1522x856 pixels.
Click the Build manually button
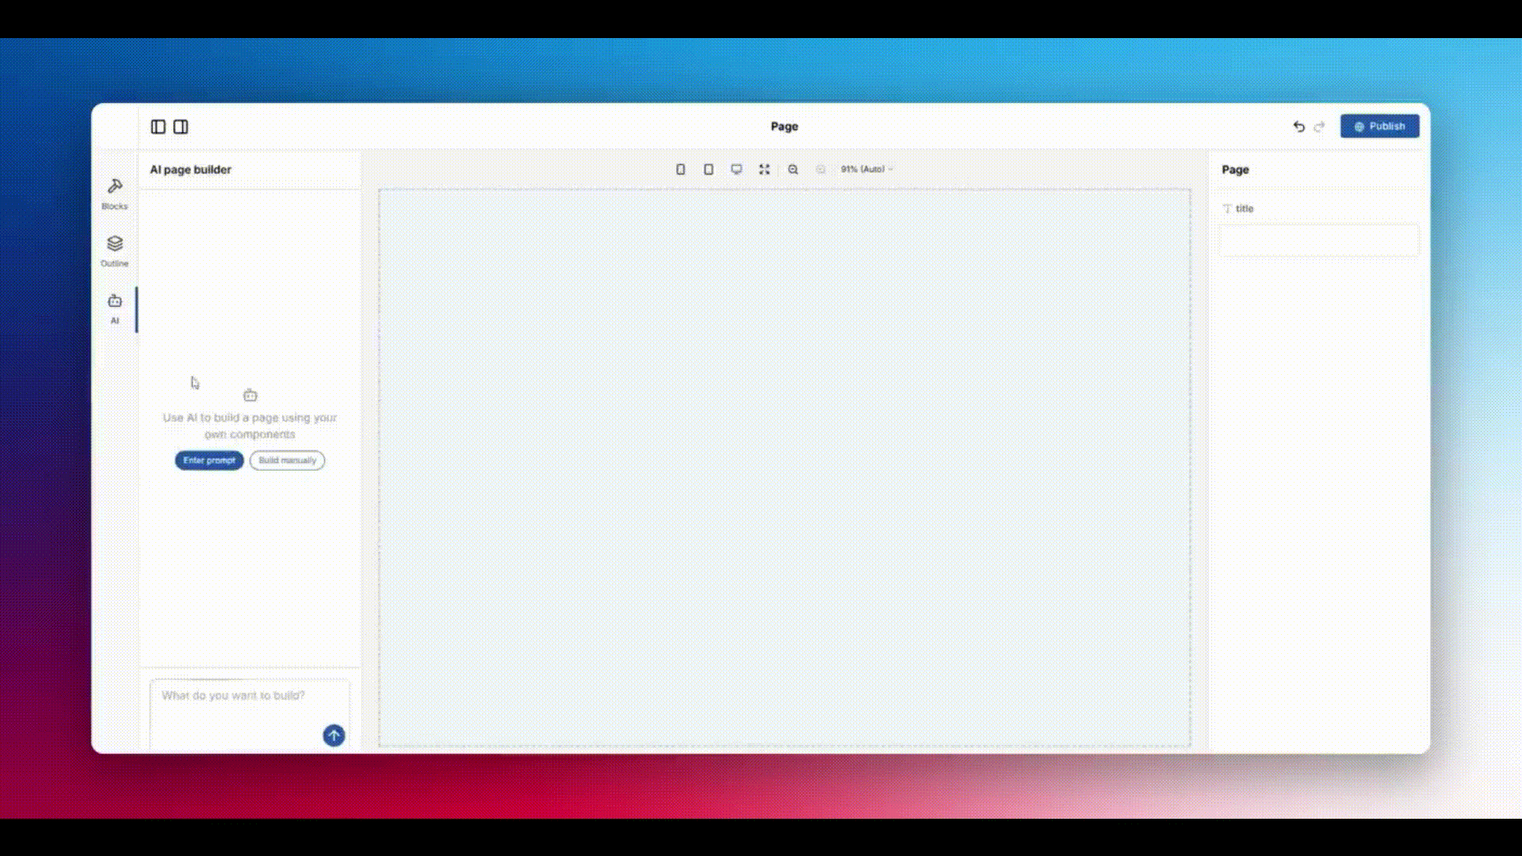(x=287, y=460)
